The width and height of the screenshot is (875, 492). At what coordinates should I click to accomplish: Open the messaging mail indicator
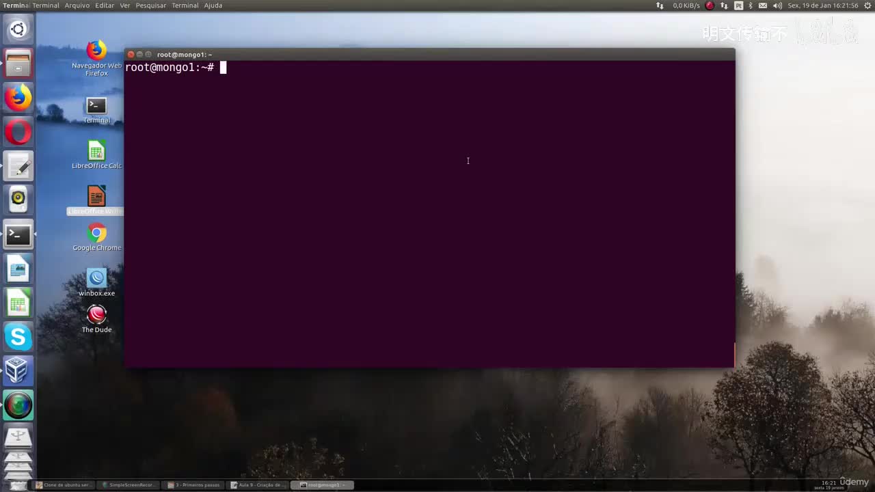pos(763,5)
